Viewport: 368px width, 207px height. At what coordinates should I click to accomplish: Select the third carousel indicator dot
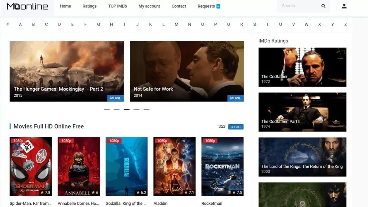(126, 109)
